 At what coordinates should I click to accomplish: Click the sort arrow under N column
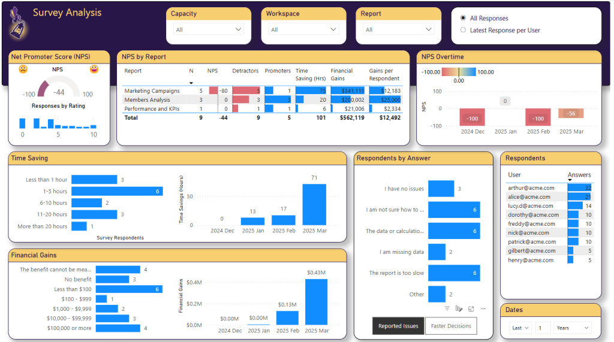[191, 83]
